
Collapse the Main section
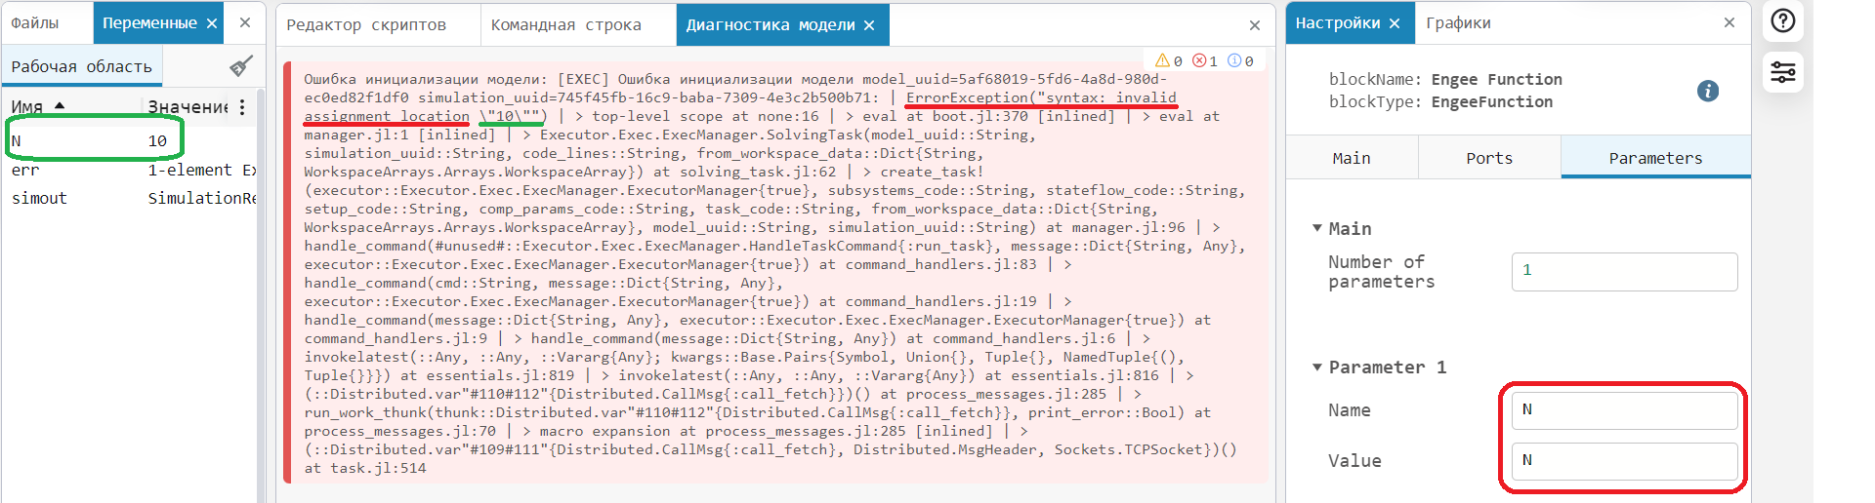point(1316,228)
